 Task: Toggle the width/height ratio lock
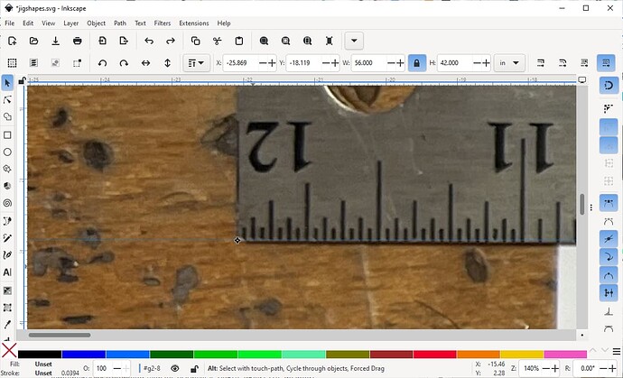[417, 63]
